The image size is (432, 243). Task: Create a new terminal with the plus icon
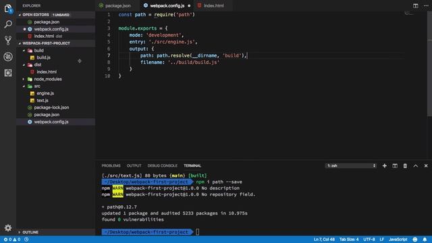tap(385, 165)
